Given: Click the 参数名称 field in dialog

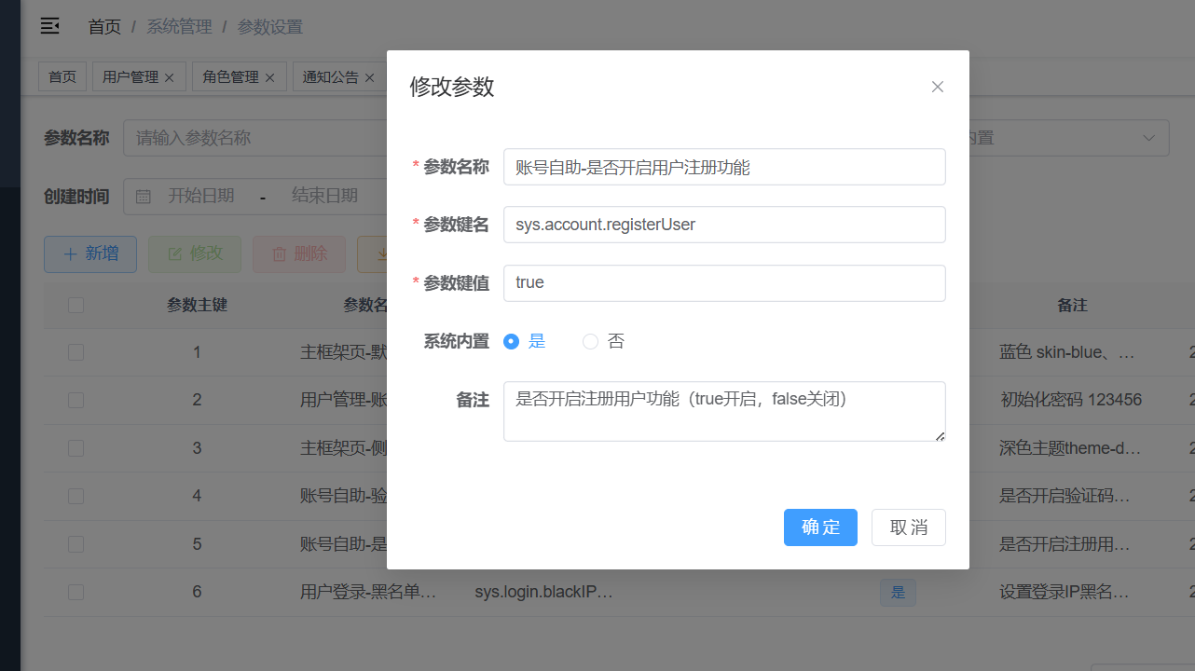Looking at the screenshot, I should pos(723,168).
